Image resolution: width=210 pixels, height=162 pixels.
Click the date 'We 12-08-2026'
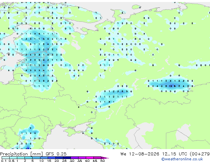pyautogui.click(x=140, y=154)
